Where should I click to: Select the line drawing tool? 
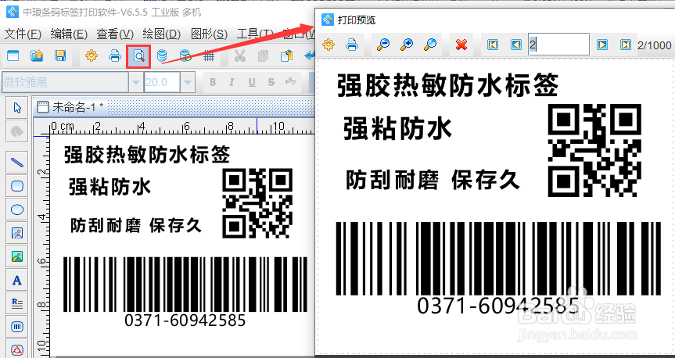coord(17,163)
